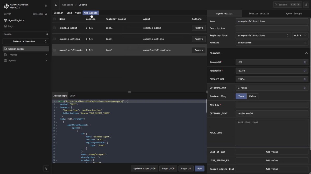This screenshot has height=174, width=311.
Task: Click the add session plus icon
Action: point(47,34)
